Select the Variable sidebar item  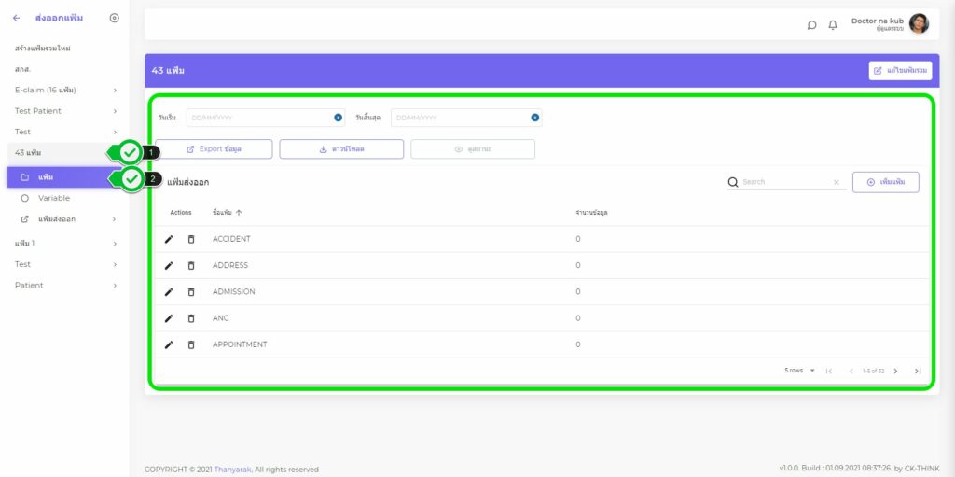(x=54, y=198)
